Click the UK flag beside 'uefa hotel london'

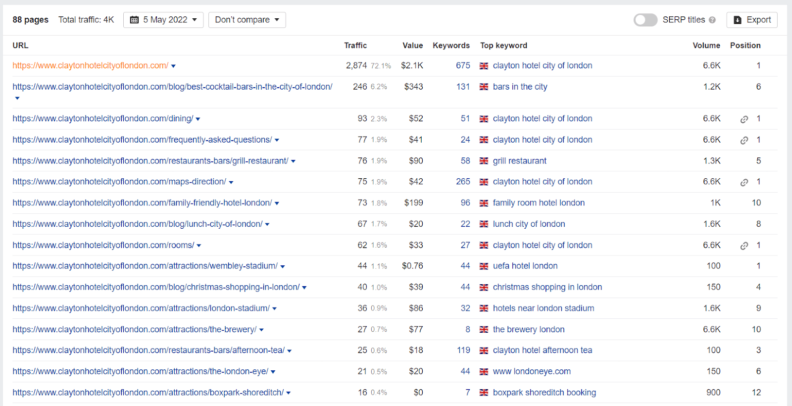[484, 266]
